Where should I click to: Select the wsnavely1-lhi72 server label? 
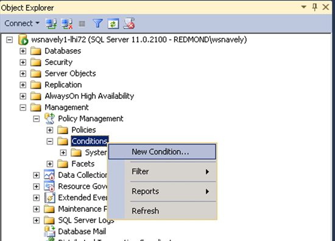(139, 39)
